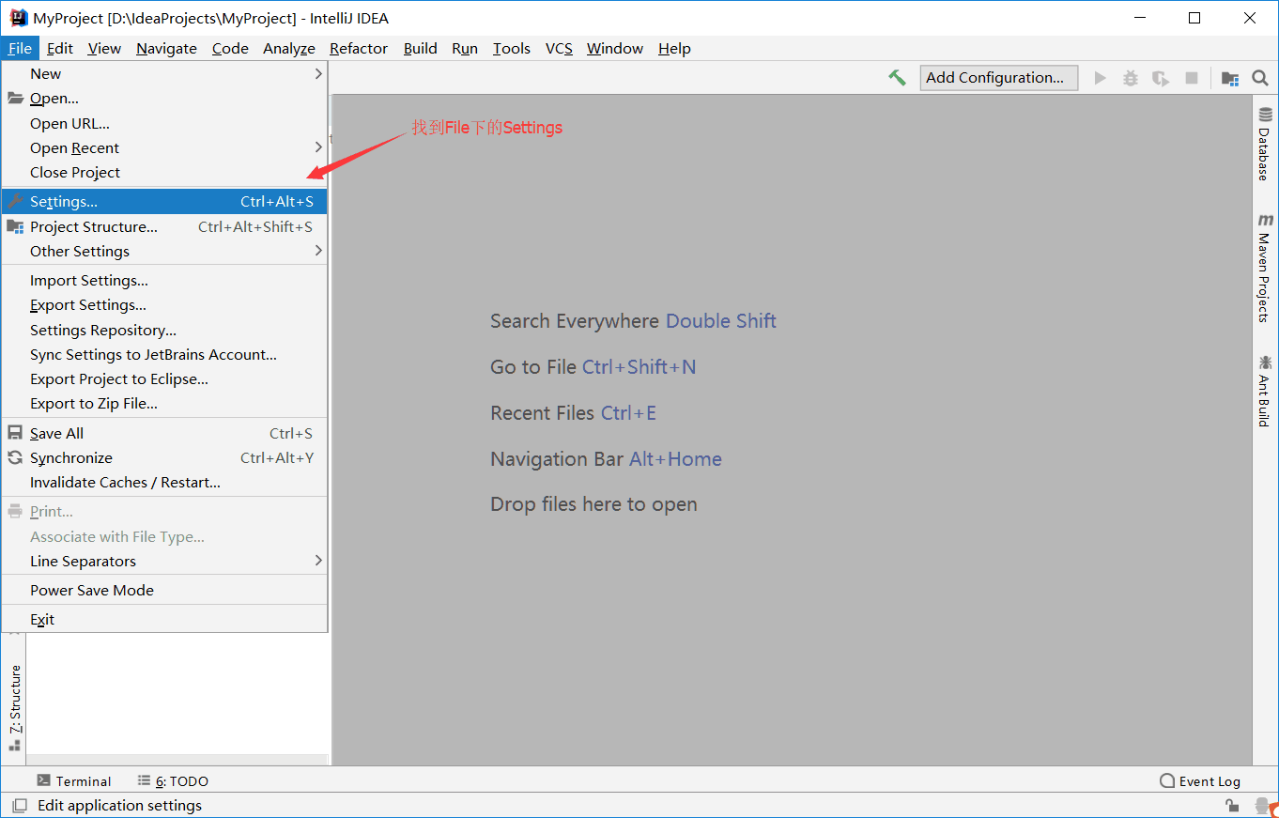Select Project Structure... menu entry
This screenshot has width=1279, height=818.
pos(164,227)
